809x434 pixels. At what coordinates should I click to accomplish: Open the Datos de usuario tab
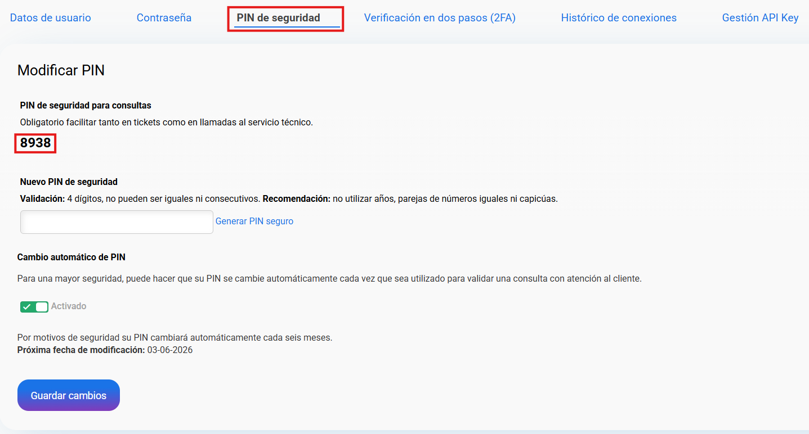50,18
